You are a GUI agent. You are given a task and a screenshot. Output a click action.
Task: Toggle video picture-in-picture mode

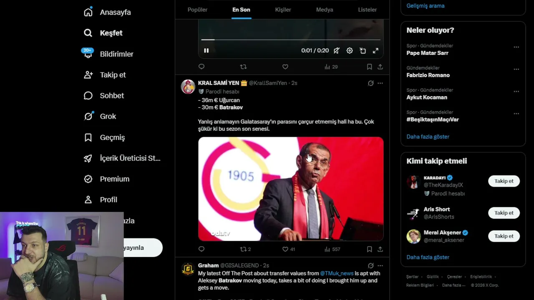pos(363,50)
